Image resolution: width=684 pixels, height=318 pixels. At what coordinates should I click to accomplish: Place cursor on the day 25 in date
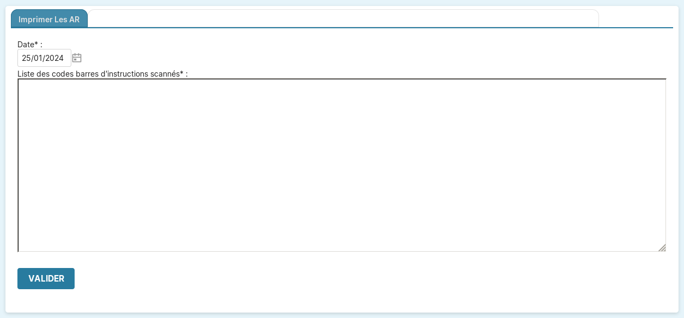(x=26, y=58)
